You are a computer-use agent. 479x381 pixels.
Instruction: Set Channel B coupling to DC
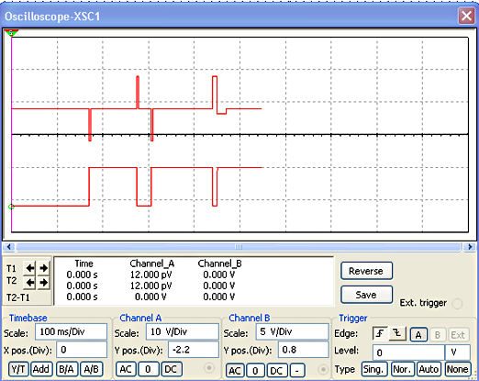pos(276,371)
